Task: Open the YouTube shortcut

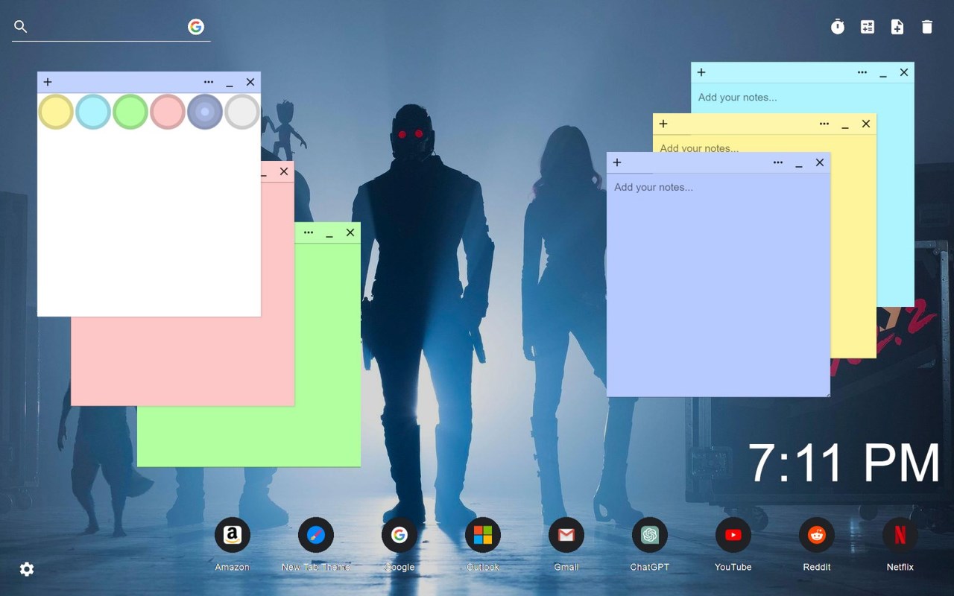Action: tap(733, 535)
